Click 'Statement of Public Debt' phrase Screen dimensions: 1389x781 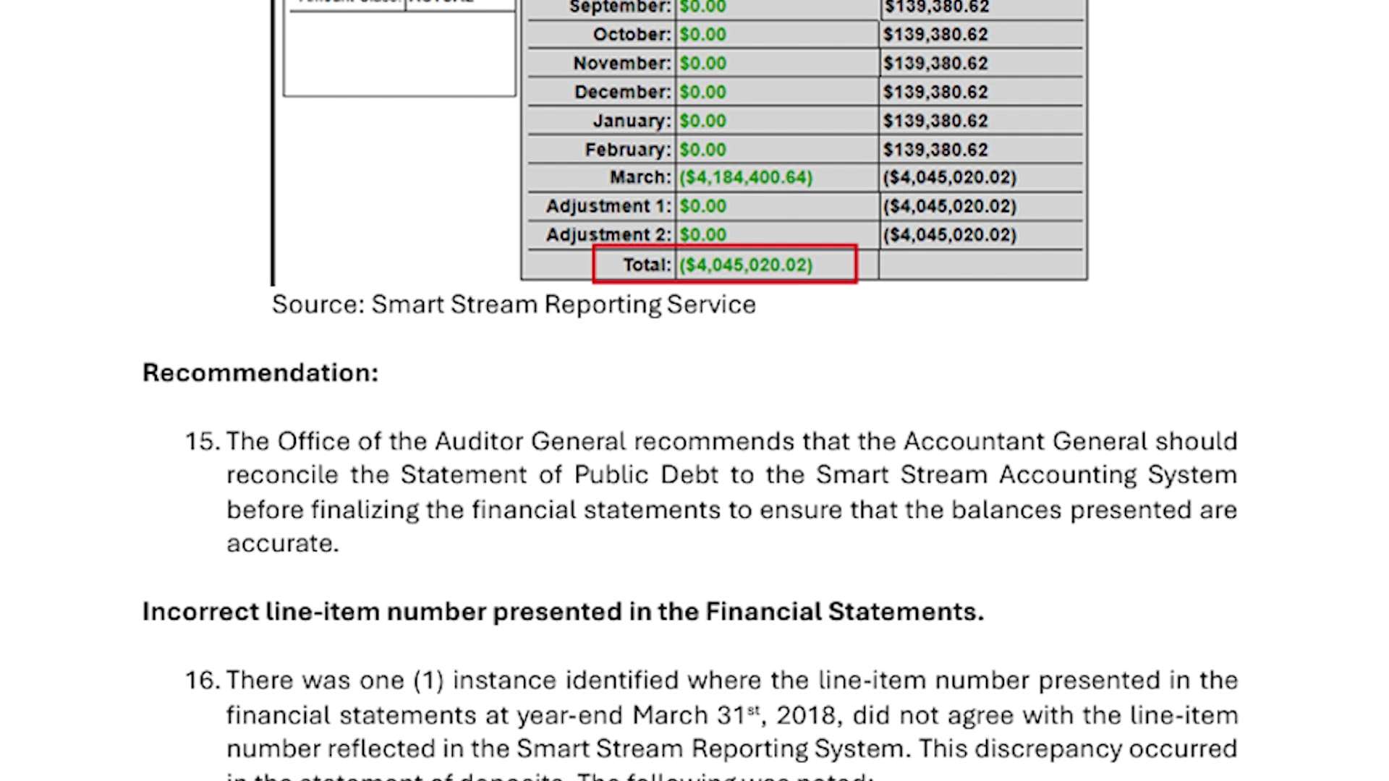(x=559, y=475)
